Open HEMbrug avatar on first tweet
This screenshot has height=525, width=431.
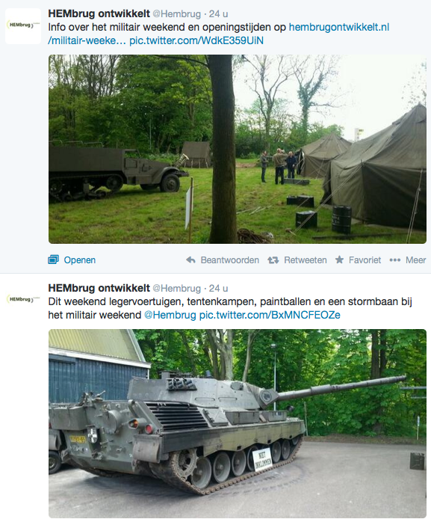(x=23, y=26)
